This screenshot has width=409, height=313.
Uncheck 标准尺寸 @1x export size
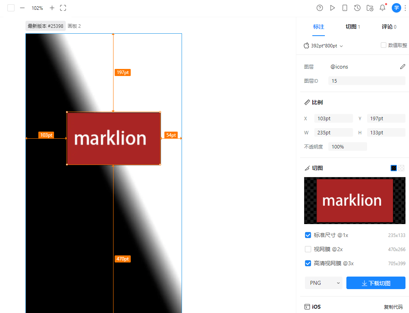(308, 235)
